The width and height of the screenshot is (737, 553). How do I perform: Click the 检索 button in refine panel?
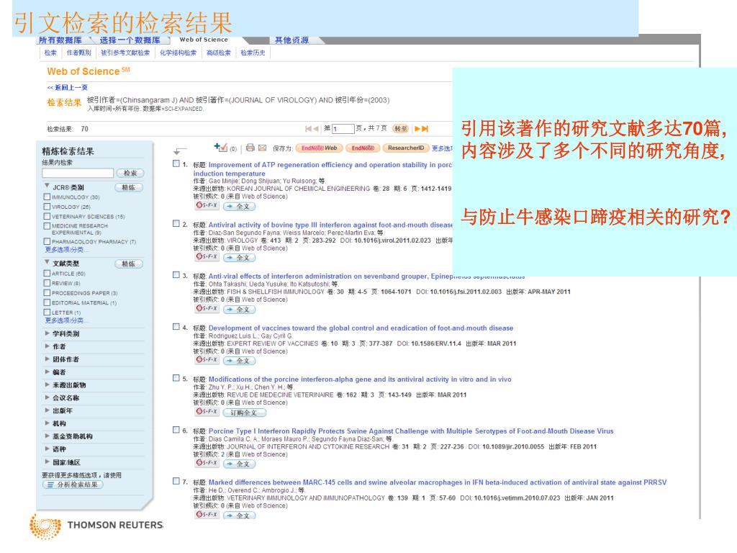click(130, 173)
